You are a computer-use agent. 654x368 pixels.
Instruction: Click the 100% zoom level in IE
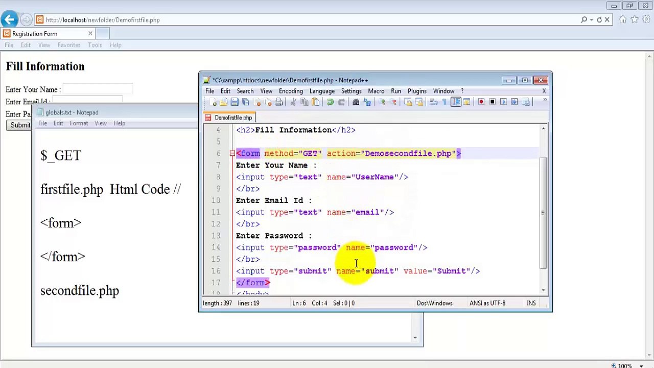tap(625, 365)
